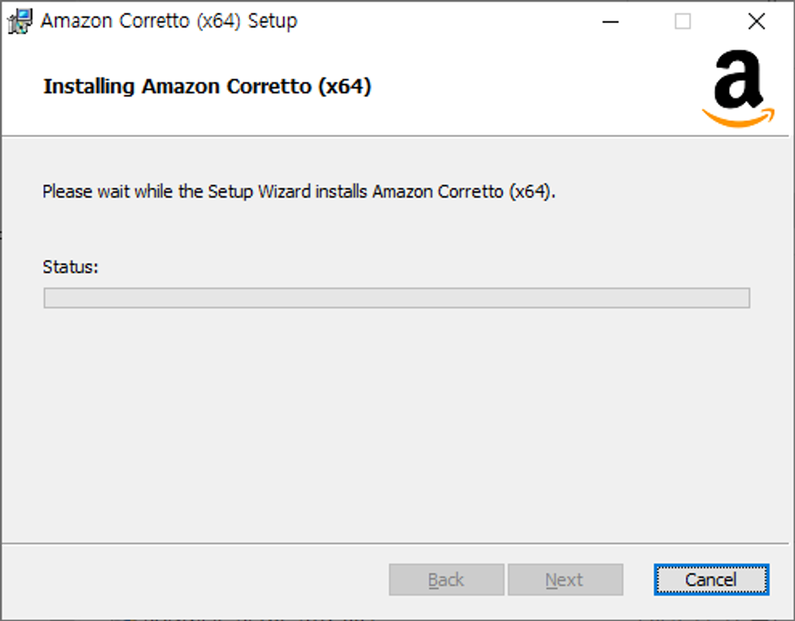Click the installer icon in the title bar
The width and height of the screenshot is (795, 621).
click(19, 21)
